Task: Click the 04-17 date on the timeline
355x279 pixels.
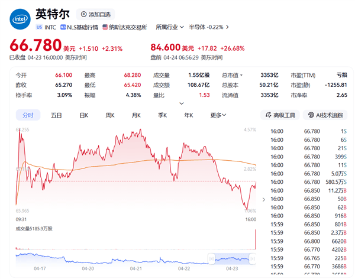Action: pyautogui.click(x=40, y=268)
